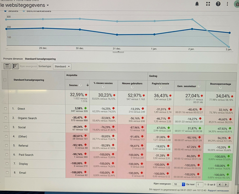Open the Referral channel link
The image size is (239, 194).
point(23,145)
